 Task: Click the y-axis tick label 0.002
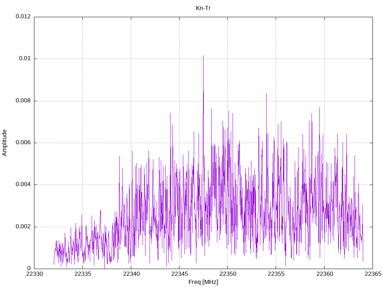pyautogui.click(x=23, y=227)
